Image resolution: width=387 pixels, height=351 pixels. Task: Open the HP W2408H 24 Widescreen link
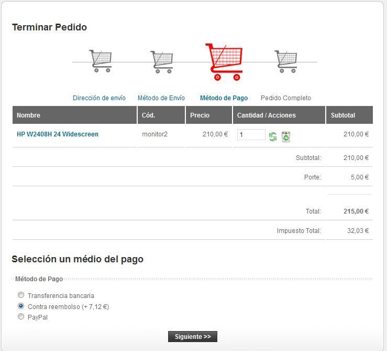[58, 134]
